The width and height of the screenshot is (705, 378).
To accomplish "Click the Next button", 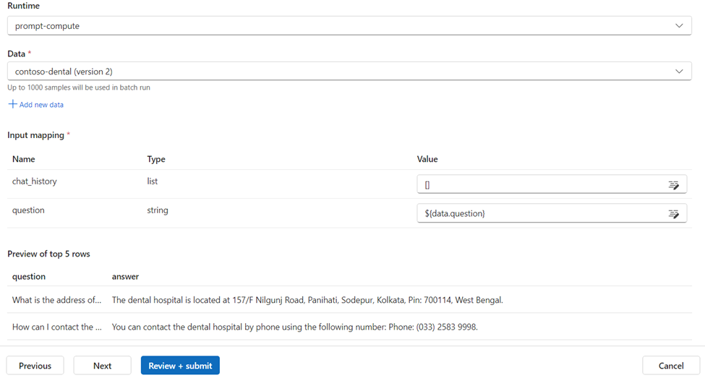I will [102, 366].
